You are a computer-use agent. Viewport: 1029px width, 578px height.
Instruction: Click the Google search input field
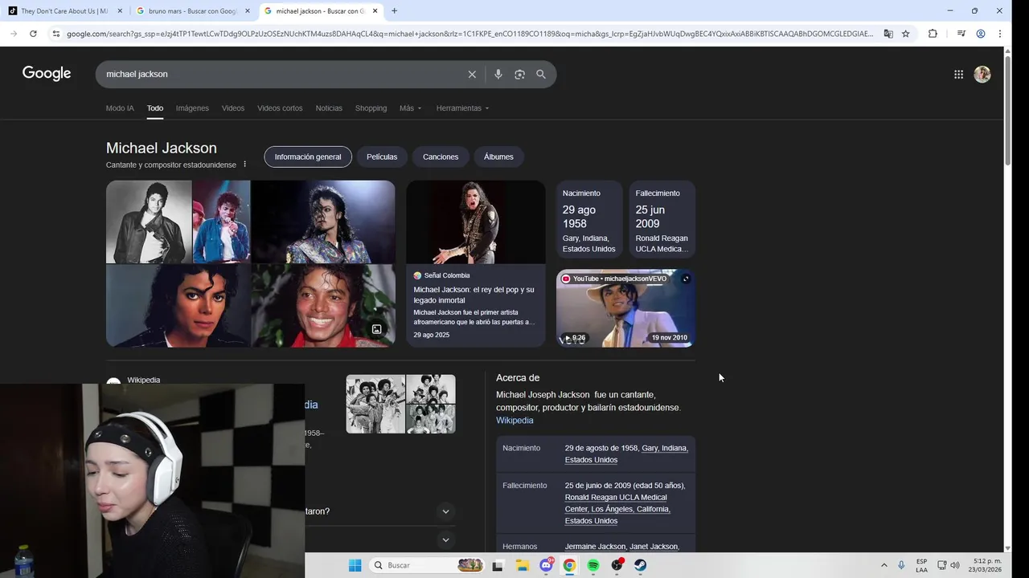281,74
